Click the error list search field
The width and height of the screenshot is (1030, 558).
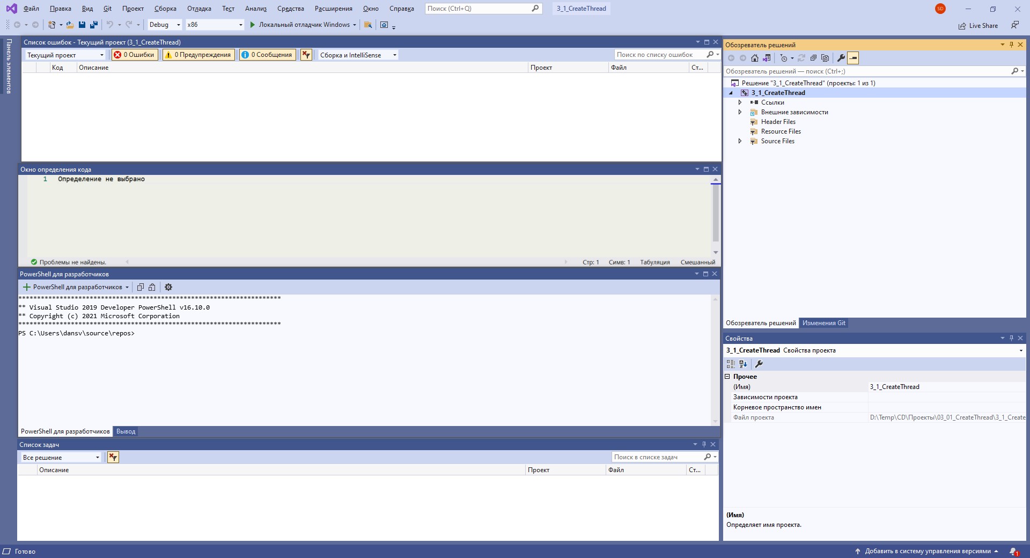(x=659, y=55)
